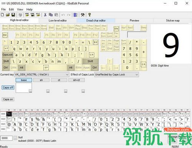Click the ETX key above the navigation cluster
Viewport: 192px width, 148px height.
click(116, 29)
